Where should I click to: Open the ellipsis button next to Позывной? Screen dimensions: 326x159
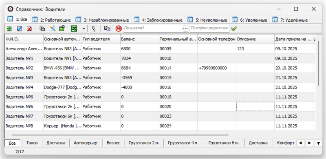pyautogui.click(x=185, y=29)
